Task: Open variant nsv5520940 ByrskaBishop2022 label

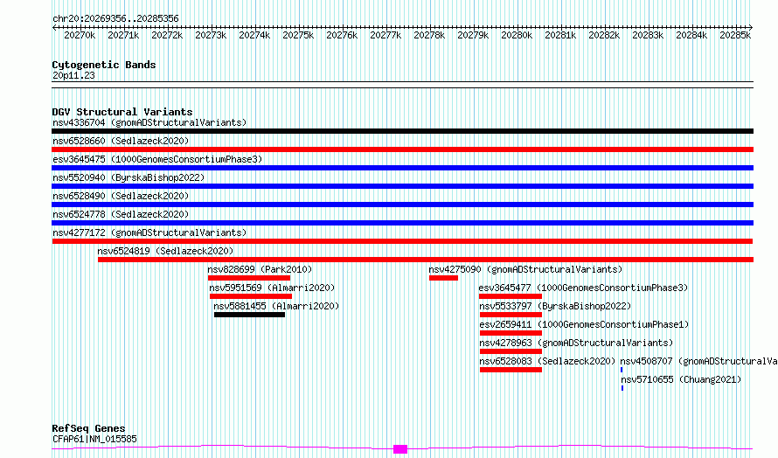Action: click(129, 177)
